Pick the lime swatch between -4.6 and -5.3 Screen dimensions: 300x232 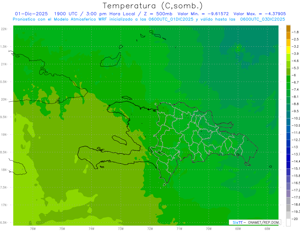tap(288, 64)
